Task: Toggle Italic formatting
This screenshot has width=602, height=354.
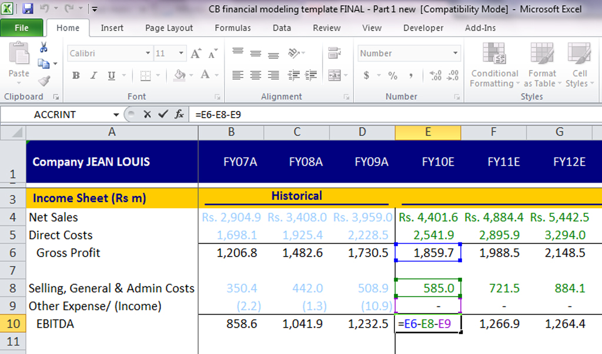Action: click(93, 76)
